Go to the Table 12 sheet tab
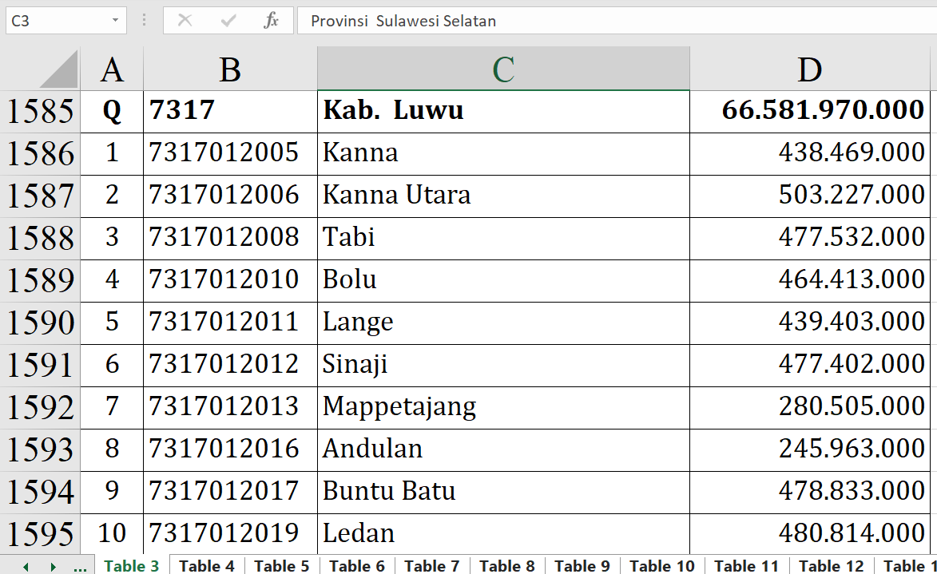This screenshot has height=574, width=937. pos(832,566)
